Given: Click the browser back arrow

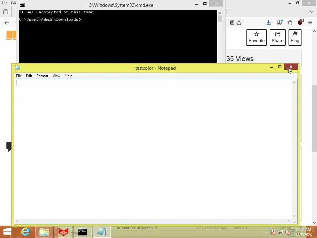Looking at the screenshot, I should coord(7,23).
